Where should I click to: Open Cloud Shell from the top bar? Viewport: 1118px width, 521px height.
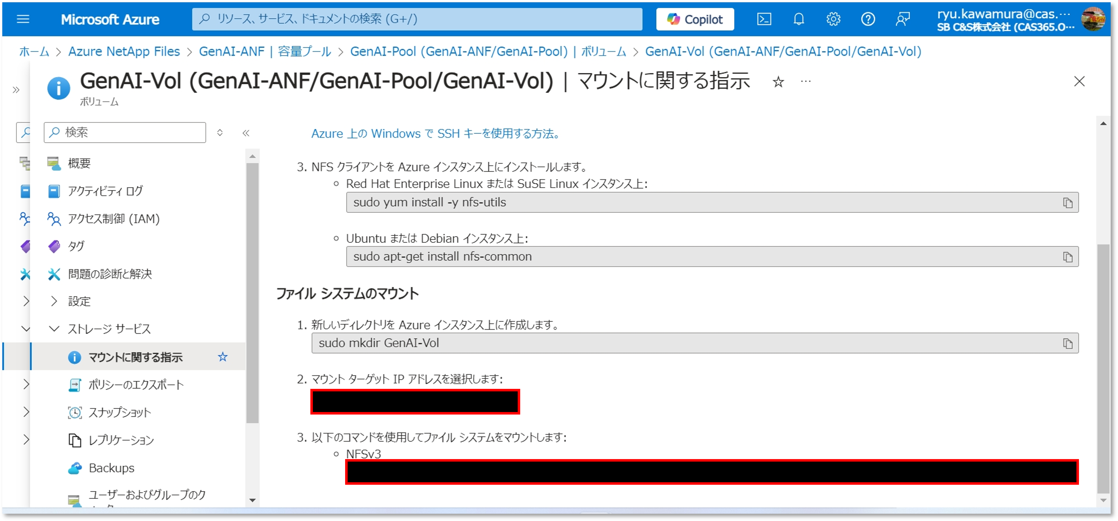click(764, 19)
